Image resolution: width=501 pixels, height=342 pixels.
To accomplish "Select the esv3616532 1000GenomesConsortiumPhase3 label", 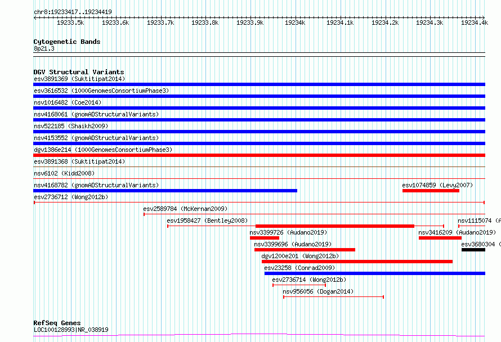I will [x=101, y=91].
